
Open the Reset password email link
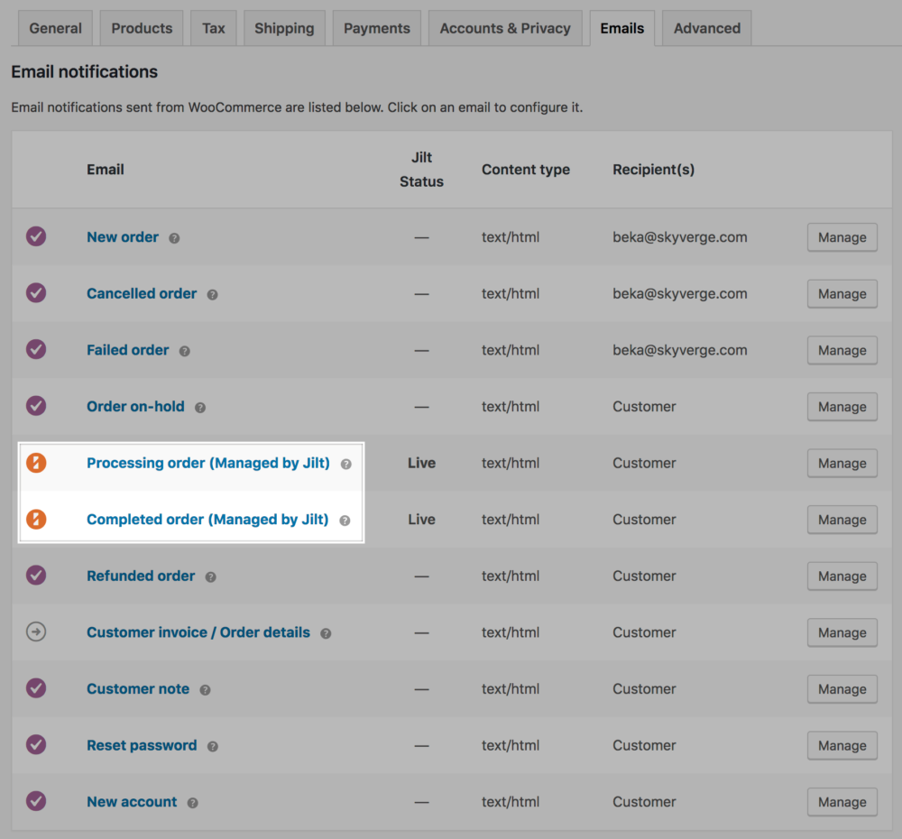[x=143, y=745]
